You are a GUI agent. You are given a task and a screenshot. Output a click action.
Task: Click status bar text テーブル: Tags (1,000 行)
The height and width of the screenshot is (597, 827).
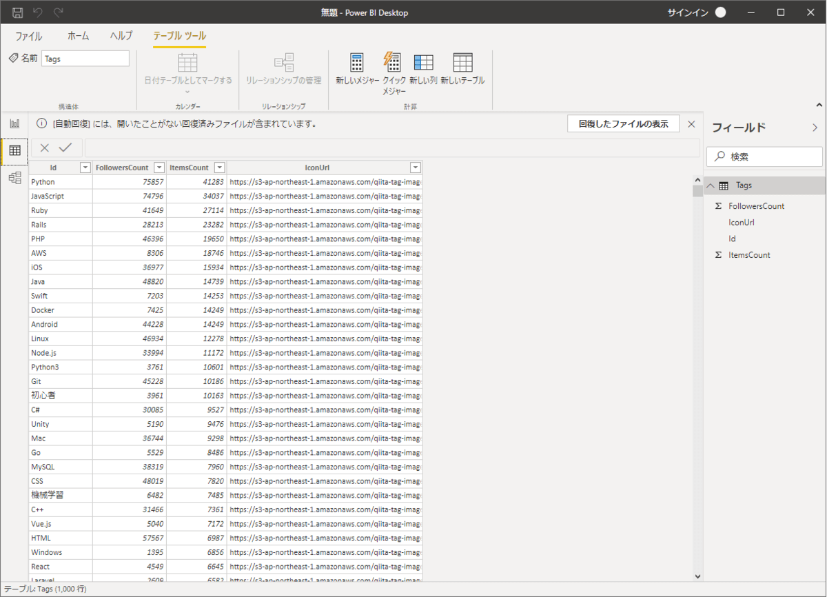click(45, 590)
